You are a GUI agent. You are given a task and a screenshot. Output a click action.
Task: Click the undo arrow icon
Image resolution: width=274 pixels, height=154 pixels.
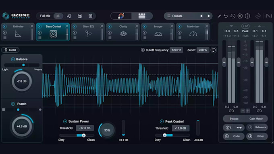(226, 16)
